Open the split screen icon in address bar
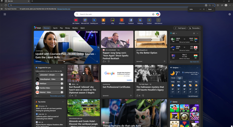Viewport: 233px width, 127px height. pyautogui.click(x=209, y=5)
